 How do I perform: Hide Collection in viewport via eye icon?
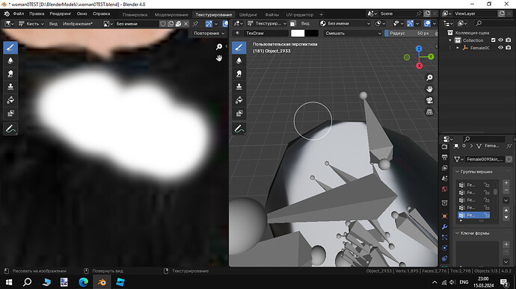click(x=500, y=40)
